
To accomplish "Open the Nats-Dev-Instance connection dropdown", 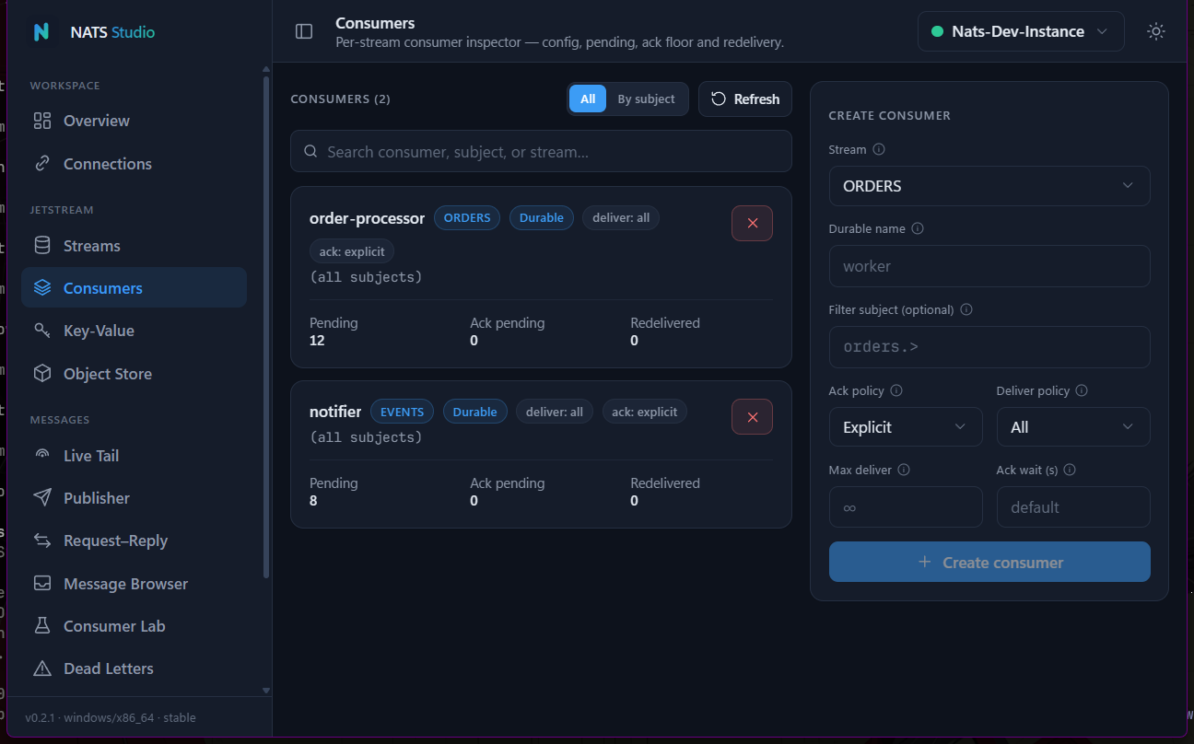I will [1021, 31].
